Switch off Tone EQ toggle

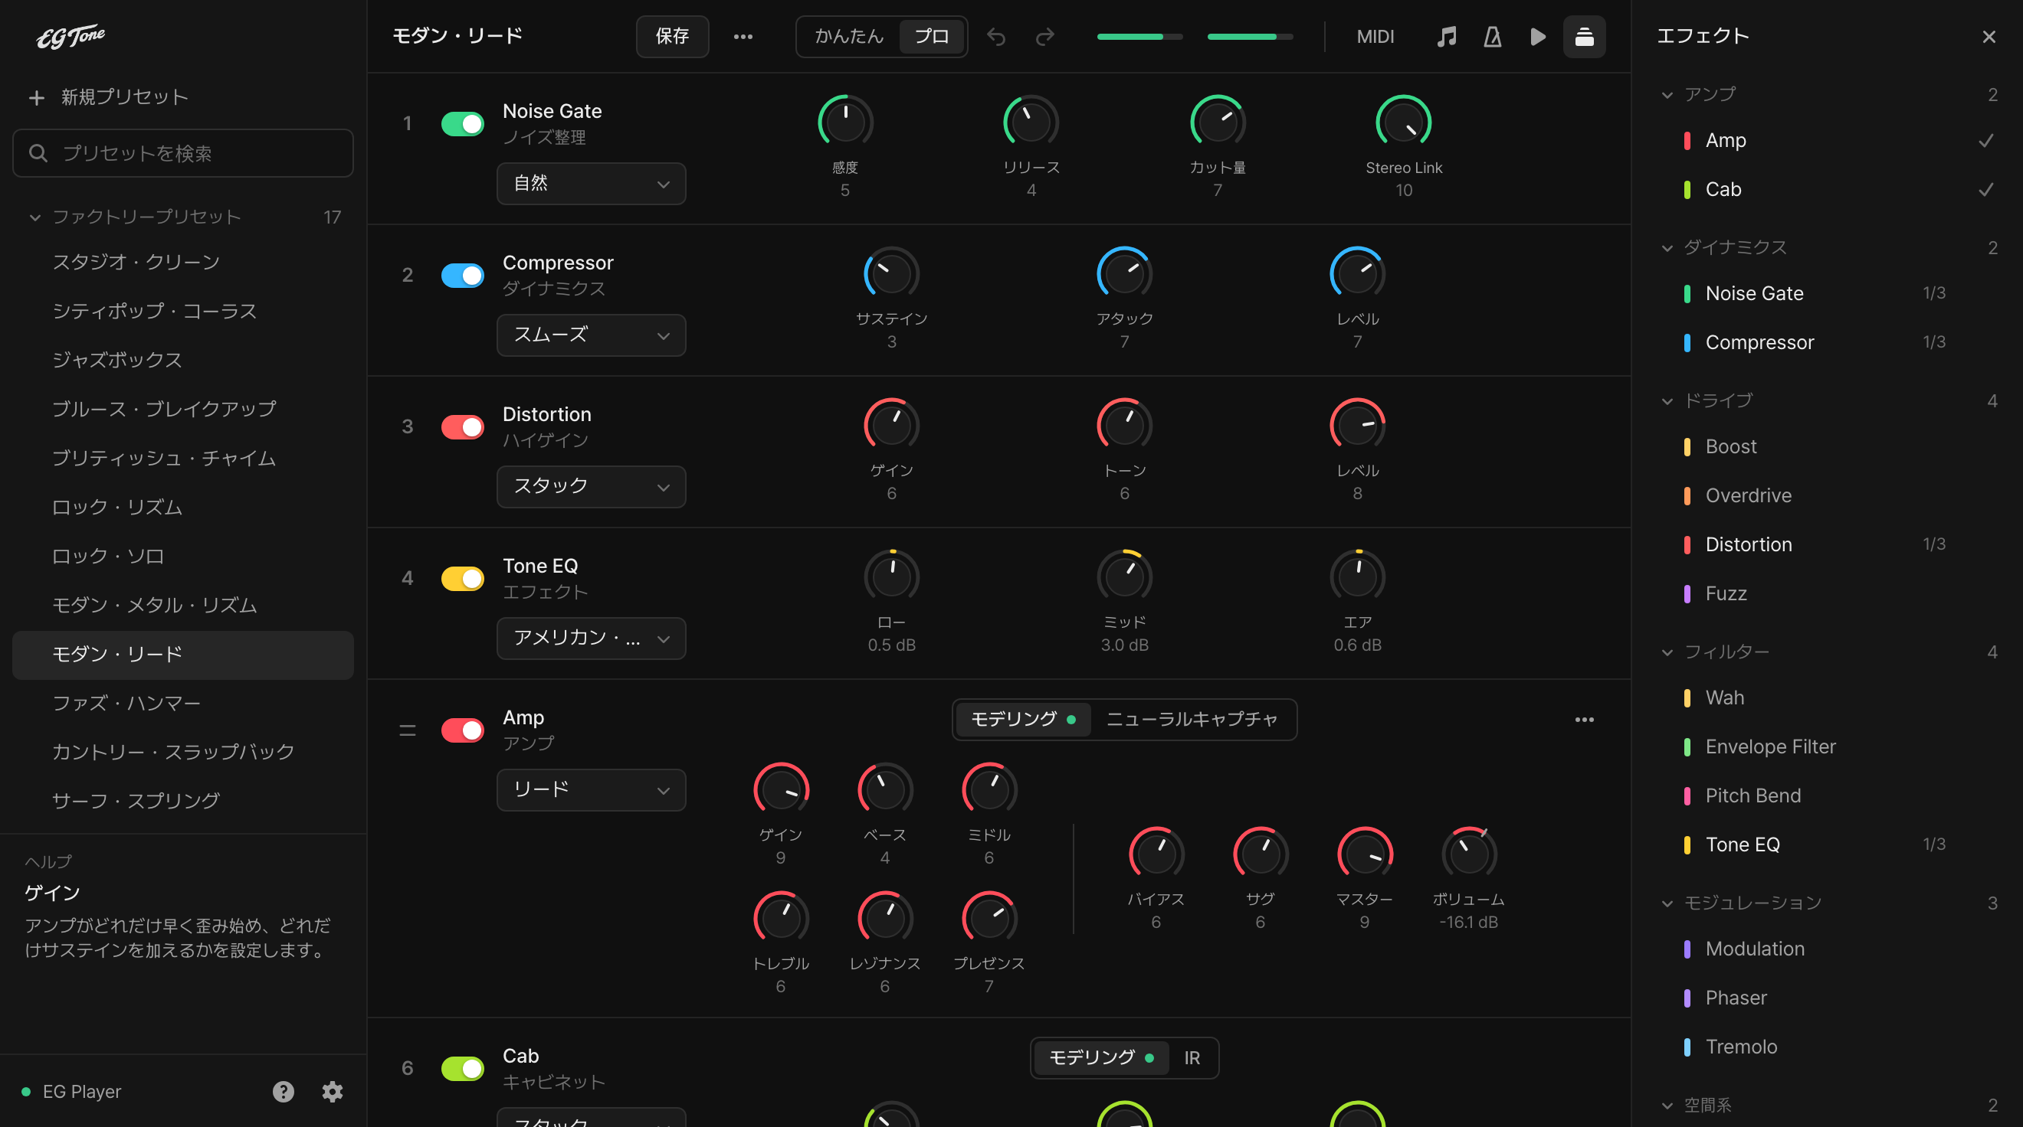(463, 577)
